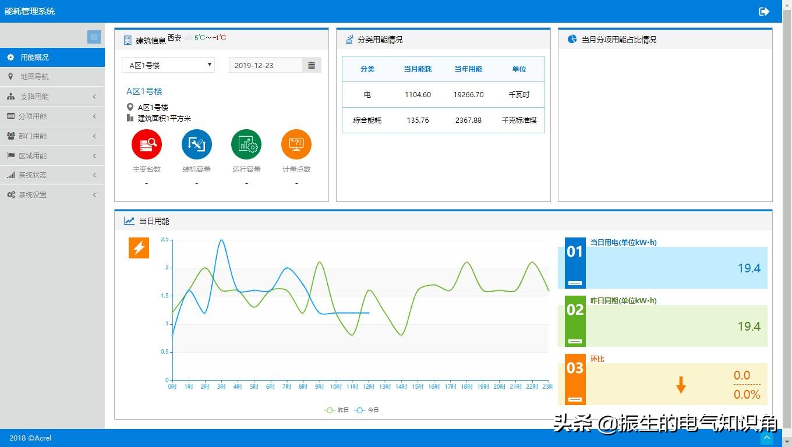Viewport: 792px width, 447px height.
Task: Click the calendar icon beside the date
Action: [x=312, y=65]
